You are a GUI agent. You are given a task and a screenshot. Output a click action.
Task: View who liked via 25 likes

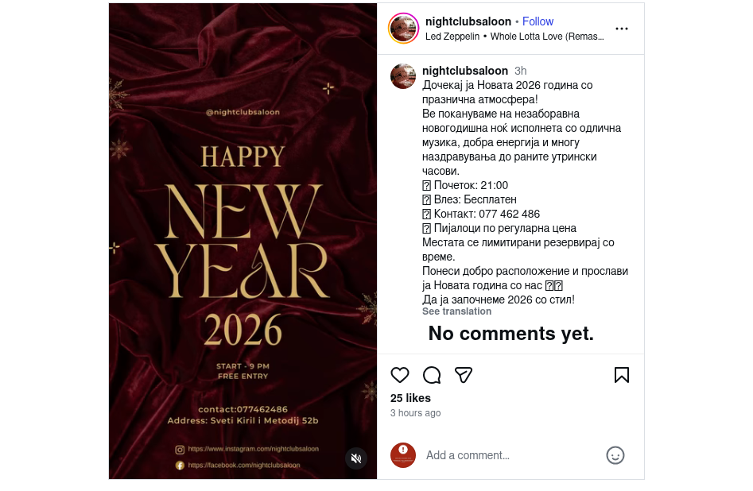(410, 398)
